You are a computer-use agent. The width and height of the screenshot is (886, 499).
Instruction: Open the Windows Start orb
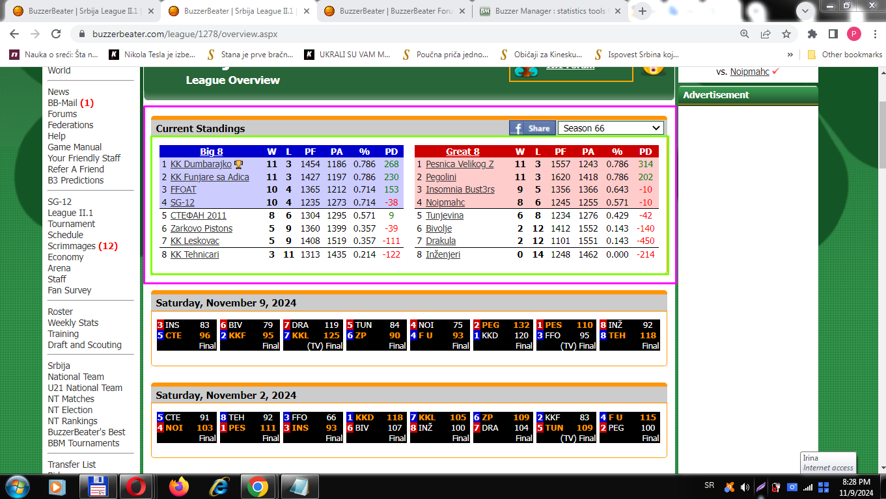pyautogui.click(x=16, y=486)
